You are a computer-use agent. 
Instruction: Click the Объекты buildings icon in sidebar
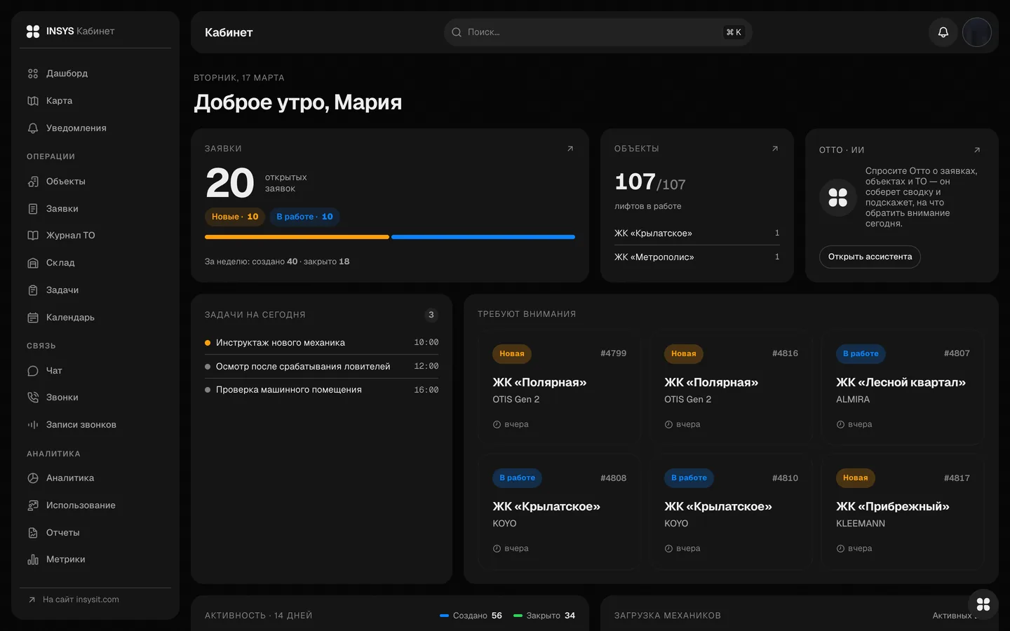point(33,182)
